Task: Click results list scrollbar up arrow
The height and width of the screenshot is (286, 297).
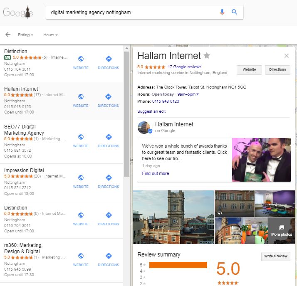Action: [126, 49]
